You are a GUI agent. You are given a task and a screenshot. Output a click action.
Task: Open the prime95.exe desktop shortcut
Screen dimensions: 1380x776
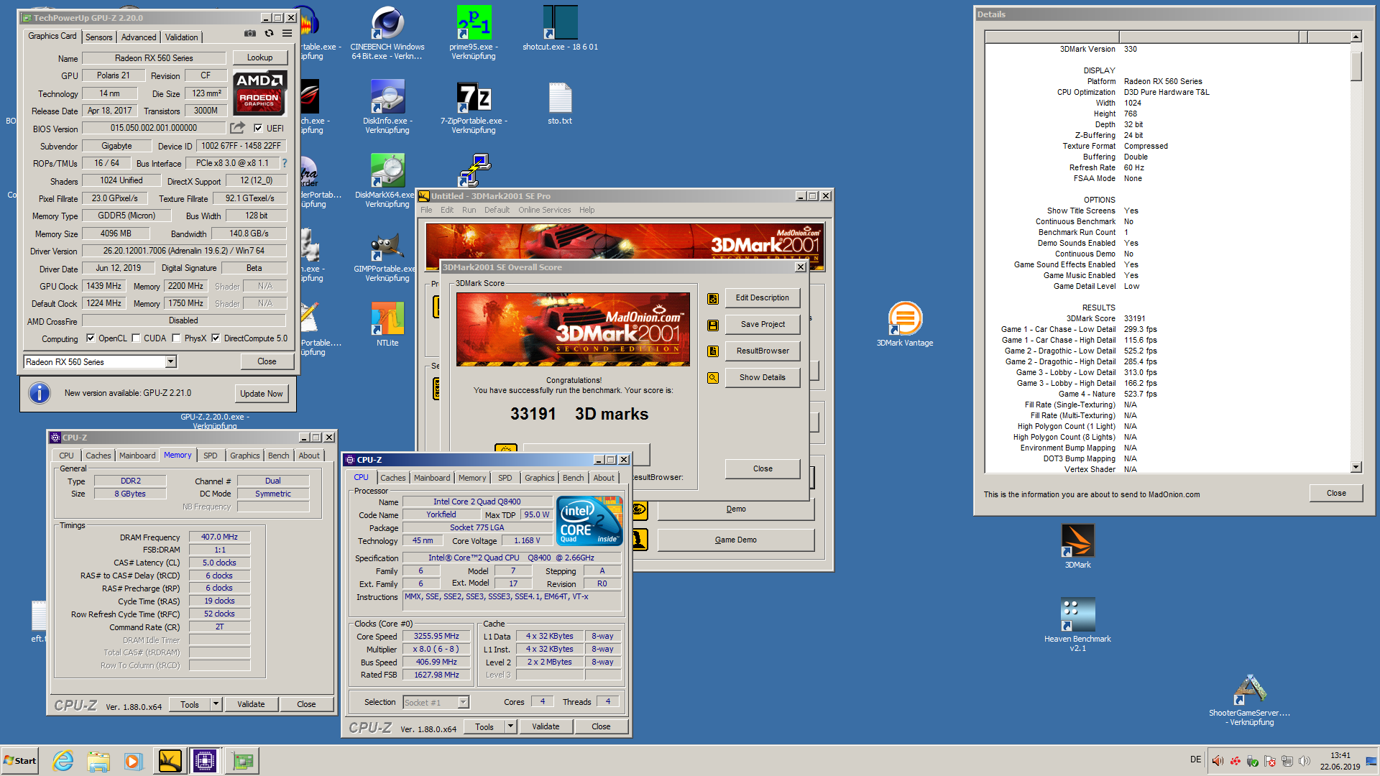point(474,32)
